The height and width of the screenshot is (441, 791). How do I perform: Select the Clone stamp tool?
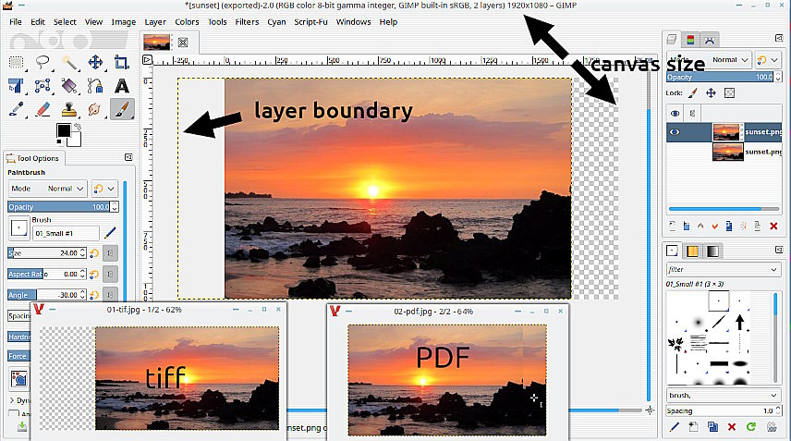(x=69, y=109)
